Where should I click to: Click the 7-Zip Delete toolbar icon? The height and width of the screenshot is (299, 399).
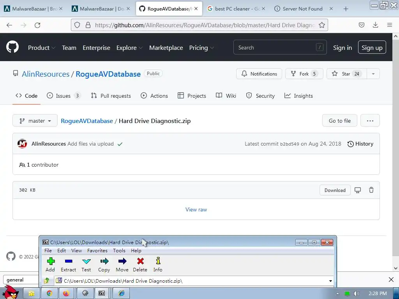(140, 264)
